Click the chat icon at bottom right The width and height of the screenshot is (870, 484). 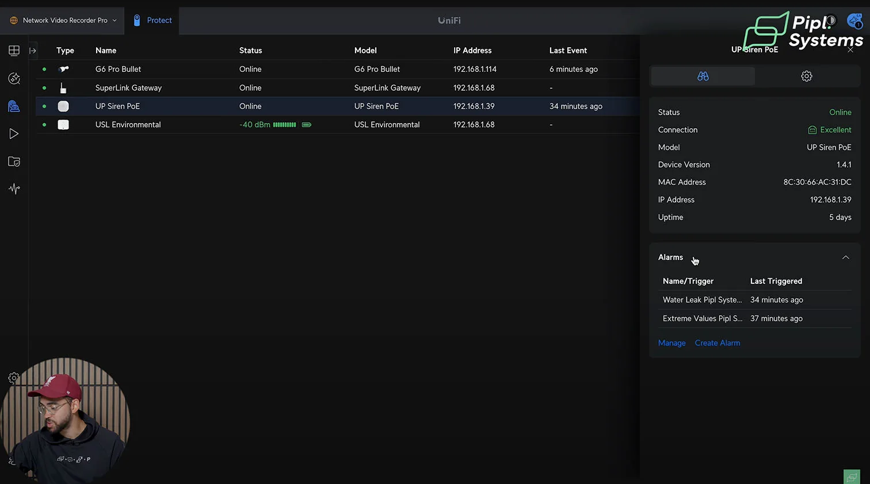pos(852,477)
